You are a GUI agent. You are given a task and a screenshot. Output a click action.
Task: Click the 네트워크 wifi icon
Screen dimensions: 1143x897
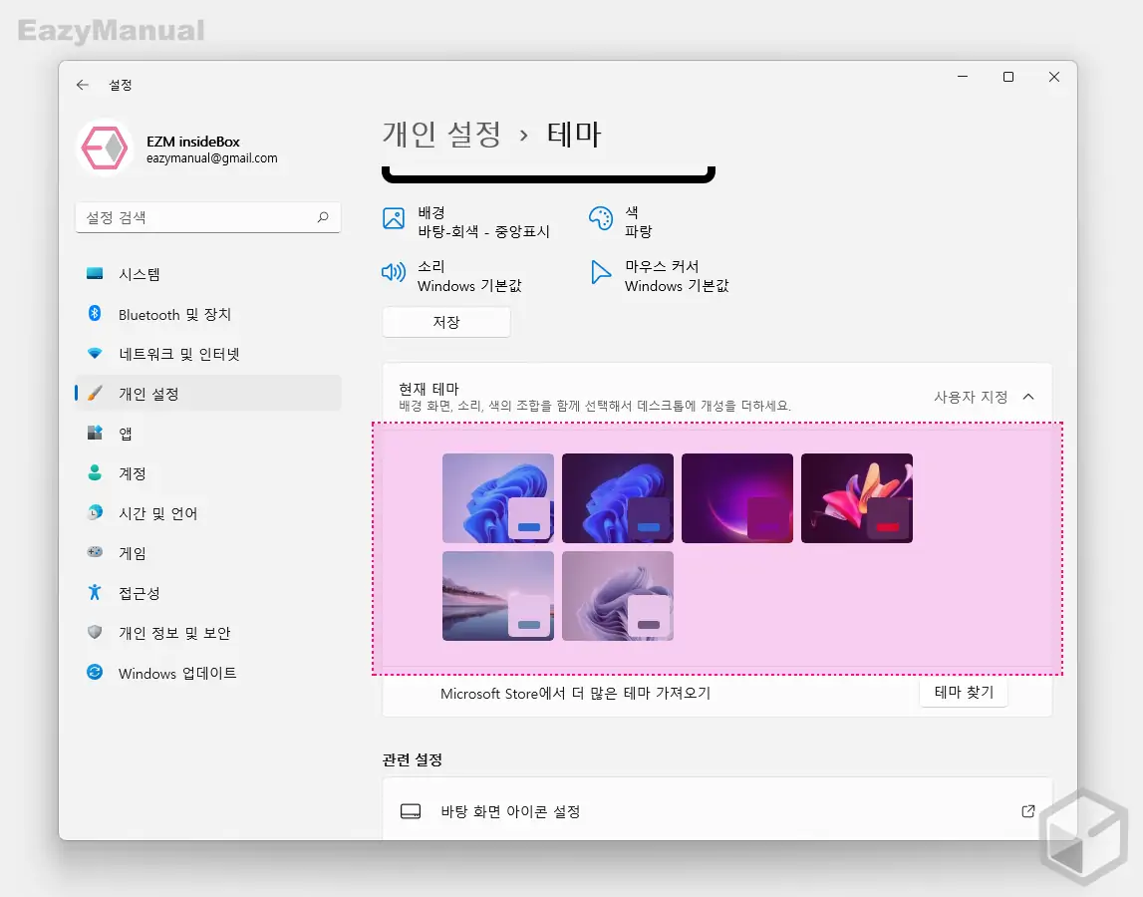(95, 354)
